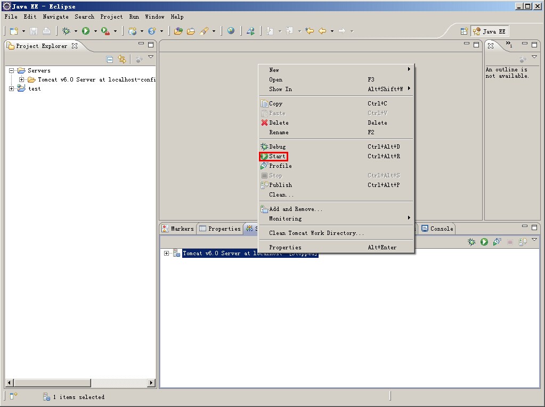Screen dimensions: 545x407
Task: Click the Launch Web Service icon
Action: [x=250, y=31]
